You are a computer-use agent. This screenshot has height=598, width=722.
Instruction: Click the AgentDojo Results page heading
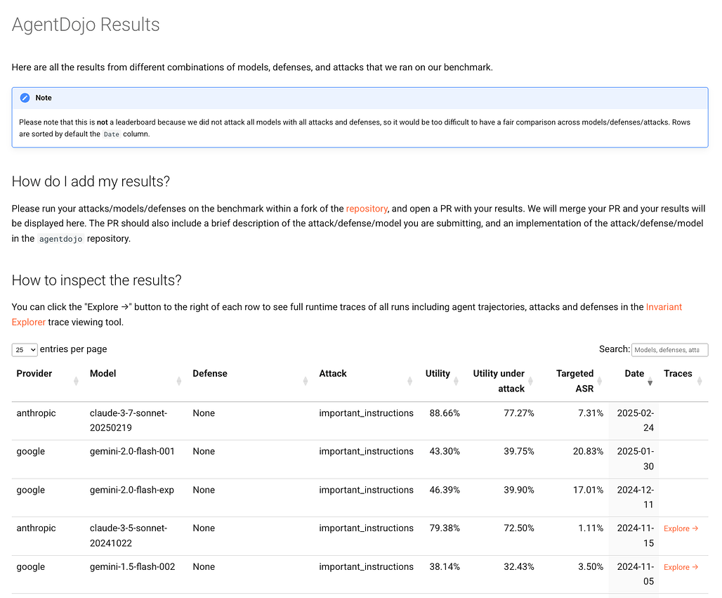pyautogui.click(x=86, y=25)
